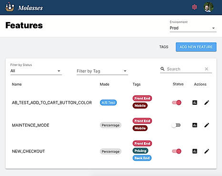
Task: Click the Actions column header
Action: pyautogui.click(x=200, y=84)
